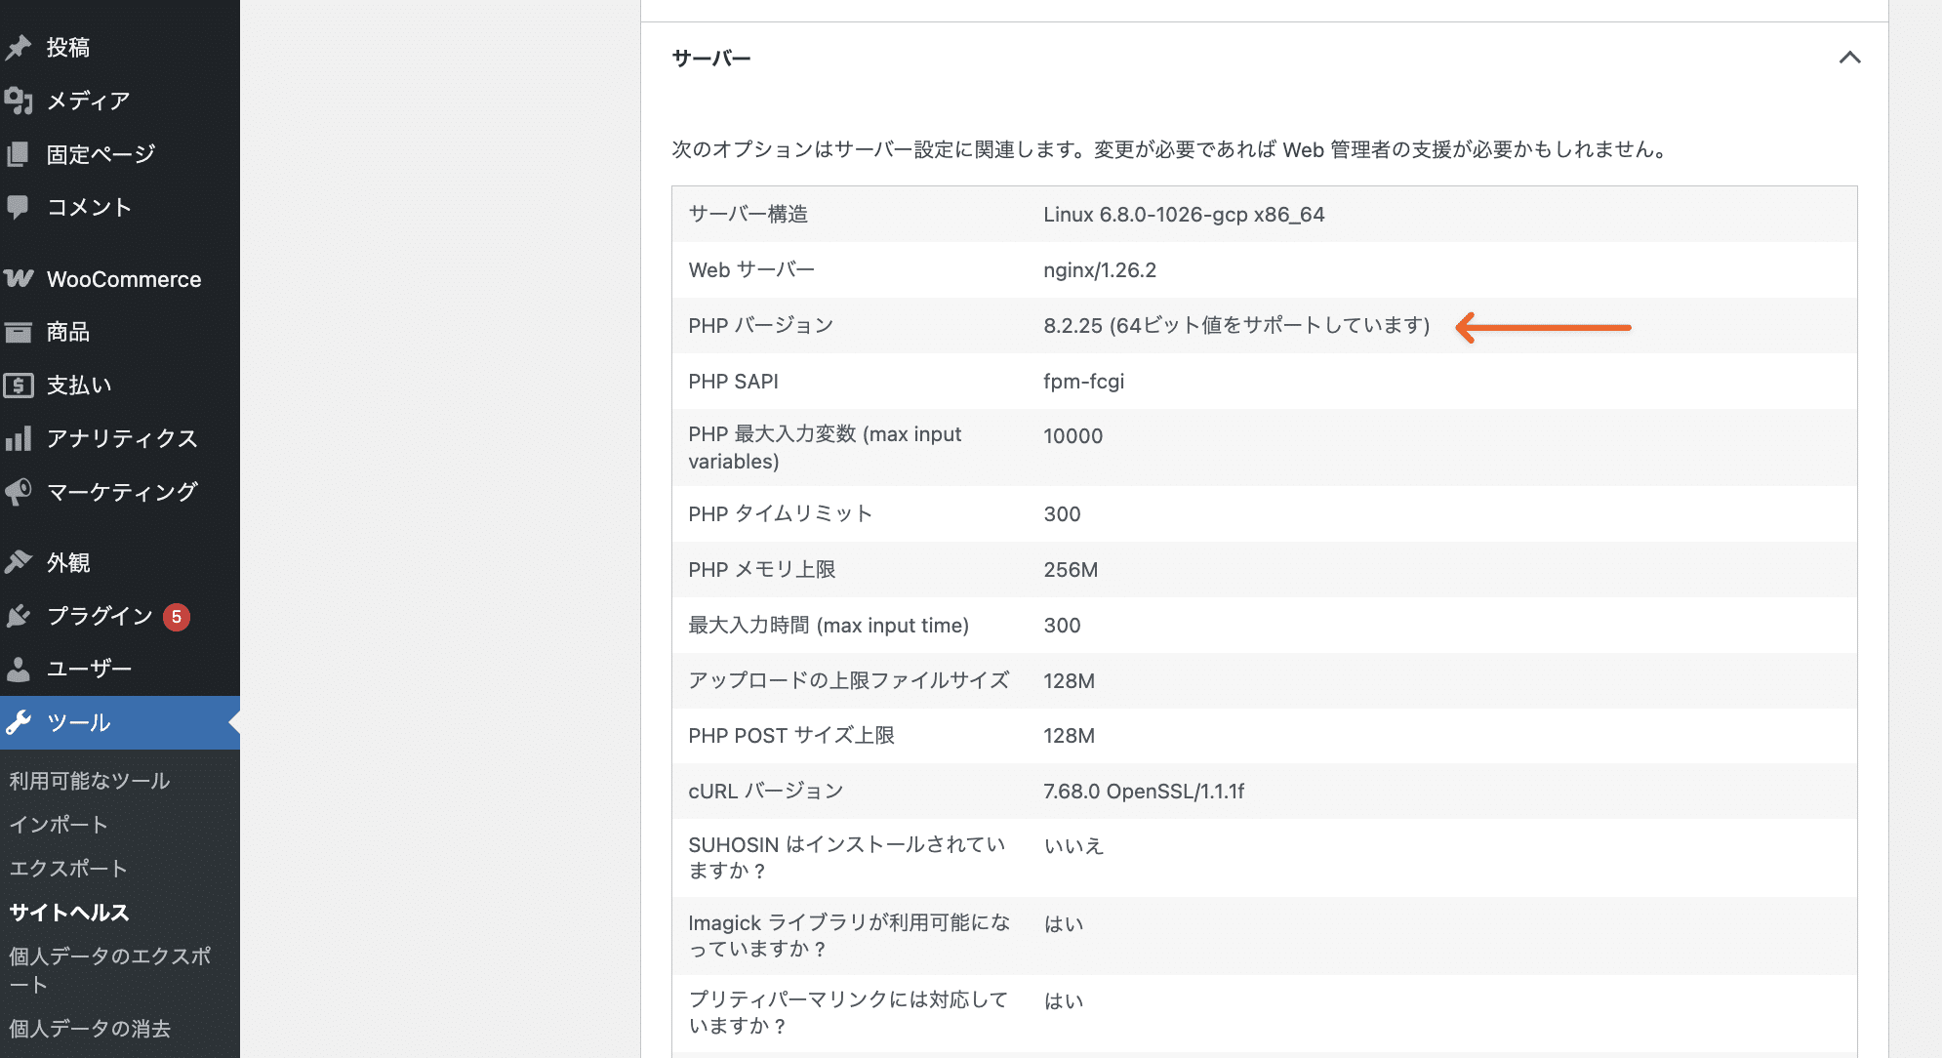Click the bar chart icon for アナリティクス

(x=19, y=439)
